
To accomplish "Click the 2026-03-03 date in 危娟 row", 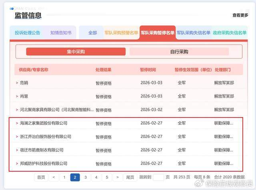I will (151, 83).
